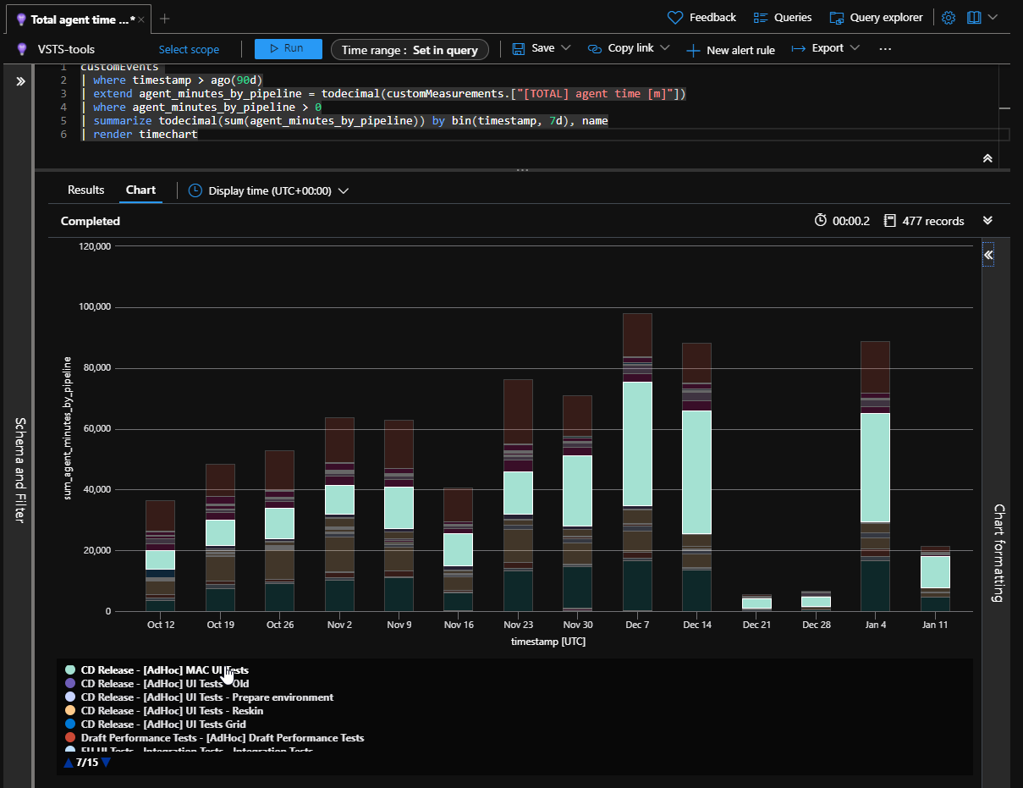Open the Queries list icon
The image size is (1023, 788).
click(x=761, y=18)
